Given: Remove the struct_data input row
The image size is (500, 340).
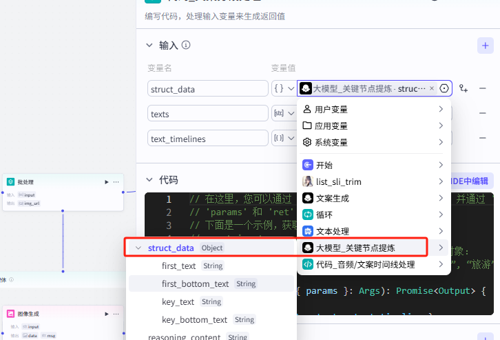Looking at the screenshot, I should (483, 88).
